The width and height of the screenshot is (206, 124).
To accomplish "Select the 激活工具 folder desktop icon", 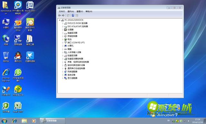I will click(x=30, y=40).
